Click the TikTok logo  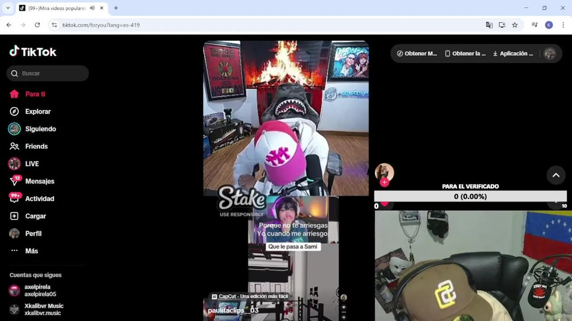click(33, 52)
